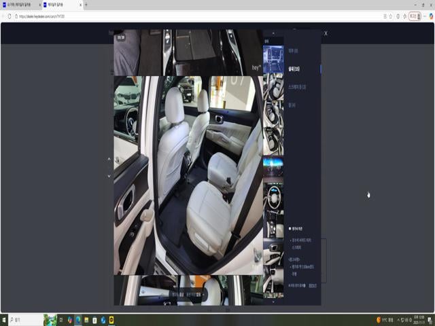Open KakaoTalk from the taskbar
This screenshot has height=326, width=435.
(x=111, y=319)
